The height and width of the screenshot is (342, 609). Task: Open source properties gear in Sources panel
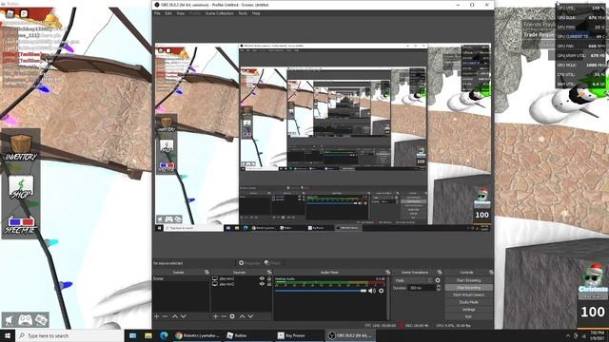[232, 316]
